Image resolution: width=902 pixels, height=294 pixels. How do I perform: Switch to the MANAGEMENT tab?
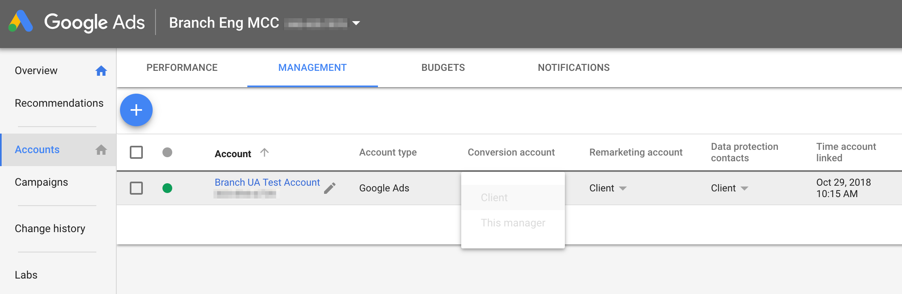pos(313,68)
